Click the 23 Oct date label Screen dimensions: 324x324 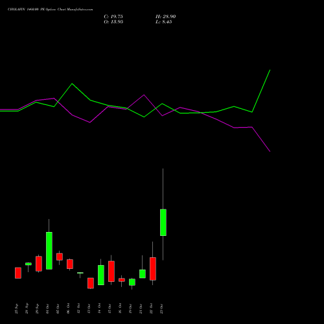tap(162, 308)
